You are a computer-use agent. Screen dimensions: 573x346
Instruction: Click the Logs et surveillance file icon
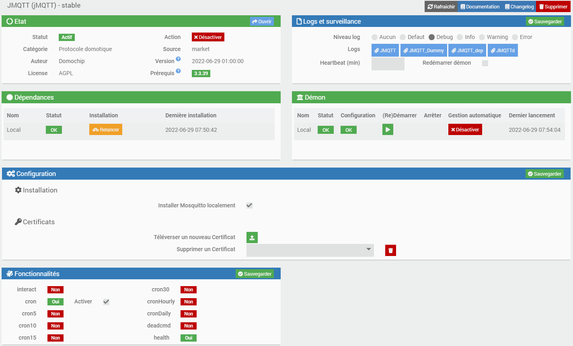tap(299, 21)
